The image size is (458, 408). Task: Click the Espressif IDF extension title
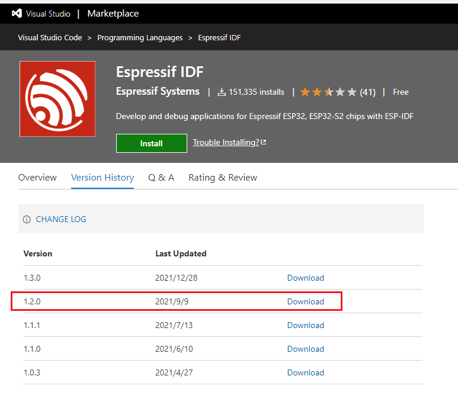160,72
